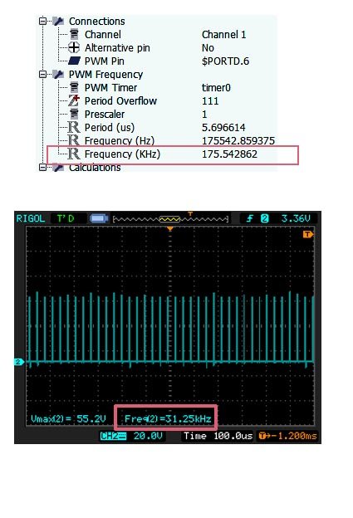Image resolution: width=353 pixels, height=518 pixels.
Task: Click the period value 5.696614
Action: [223, 128]
